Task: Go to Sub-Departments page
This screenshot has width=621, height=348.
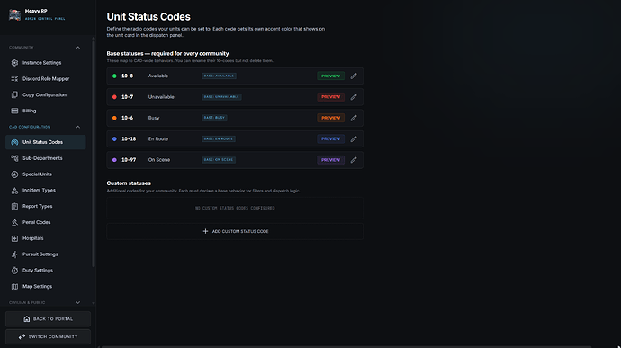Action: point(46,158)
